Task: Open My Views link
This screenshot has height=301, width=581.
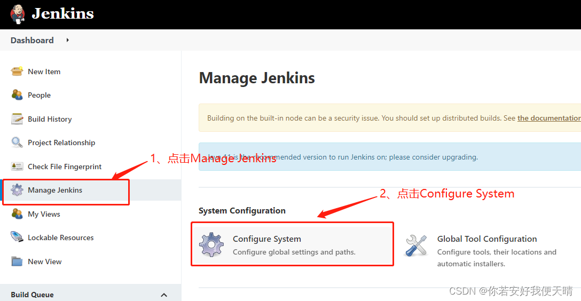Action: pyautogui.click(x=44, y=214)
